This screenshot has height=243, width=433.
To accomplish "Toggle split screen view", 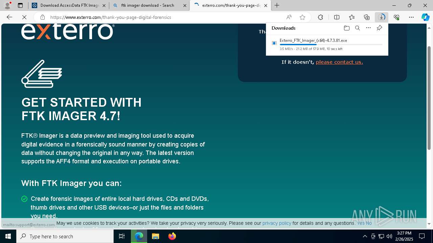I will click(337, 17).
